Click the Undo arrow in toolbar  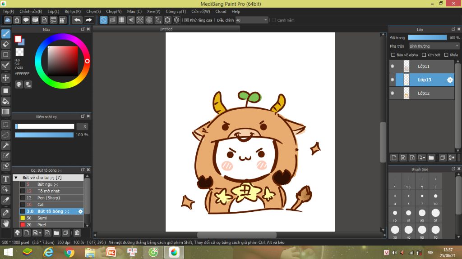pos(77,20)
